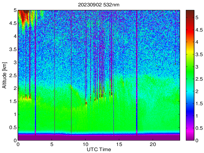This screenshot has width=204, height=153.
Task: Click the x-axis tick label '10'
Action: pos(85,144)
